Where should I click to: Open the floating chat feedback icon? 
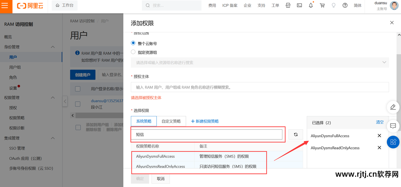(x=393, y=126)
